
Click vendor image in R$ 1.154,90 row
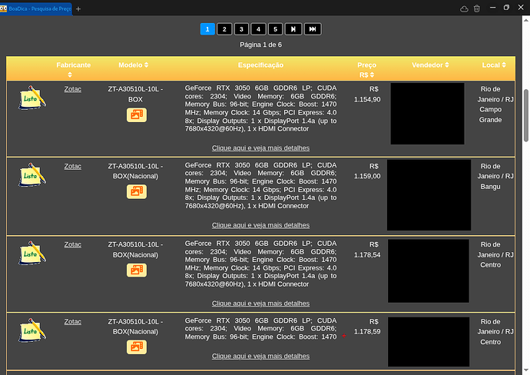pyautogui.click(x=427, y=114)
